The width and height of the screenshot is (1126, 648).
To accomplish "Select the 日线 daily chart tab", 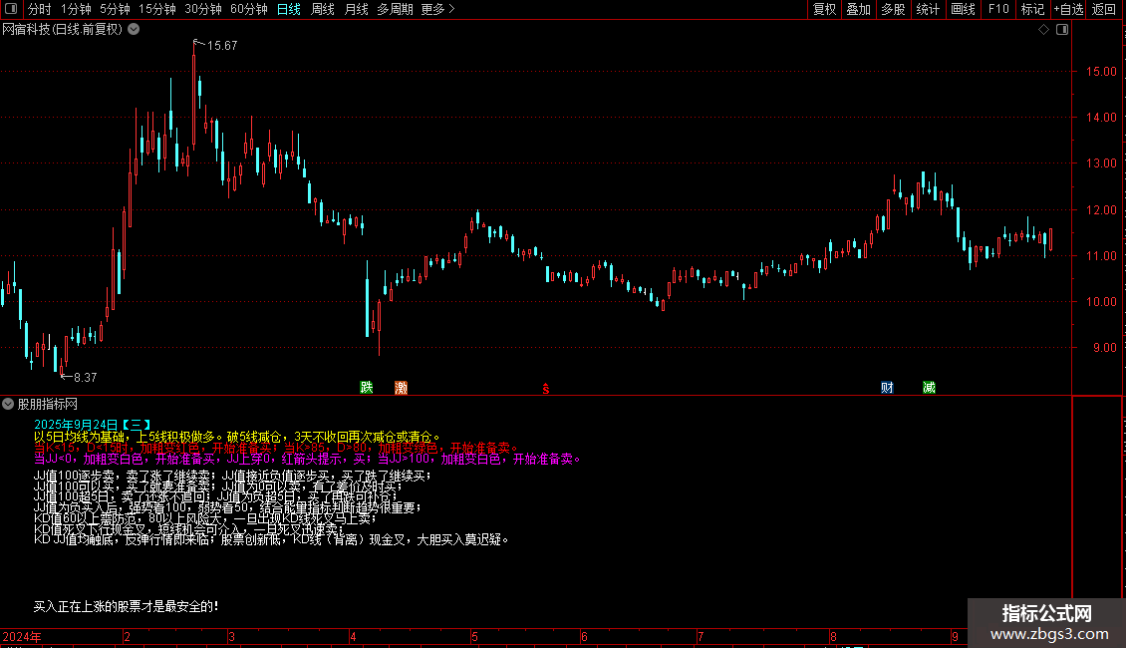I will pyautogui.click(x=289, y=9).
